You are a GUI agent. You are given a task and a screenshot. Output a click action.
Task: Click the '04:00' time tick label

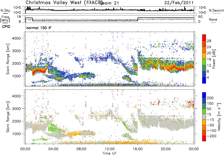pos(53,149)
